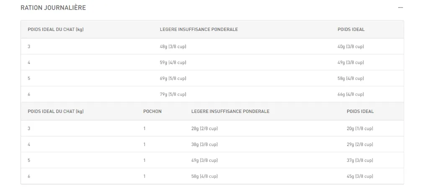
Task: Click the 79g (5/8 cup) cell
Action: pyautogui.click(x=173, y=94)
